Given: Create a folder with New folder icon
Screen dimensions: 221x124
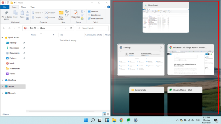Looking at the screenshot, I should (61, 13).
